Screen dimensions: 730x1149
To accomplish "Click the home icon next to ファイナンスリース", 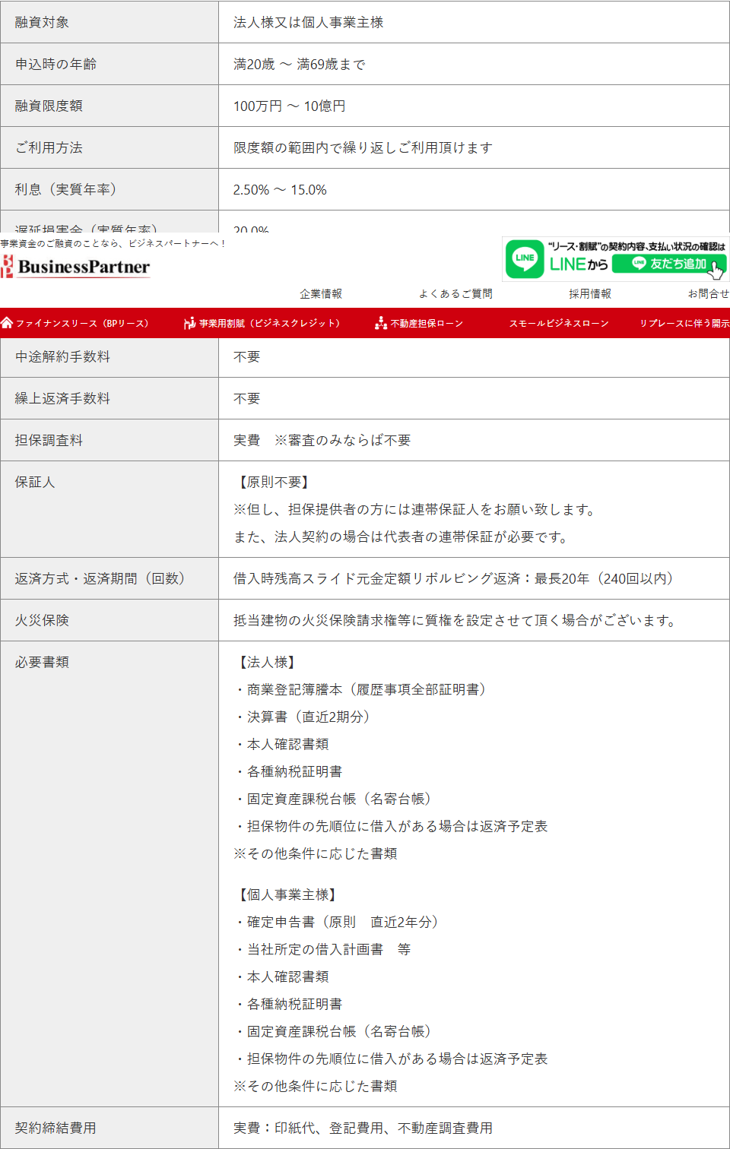I will click(7, 323).
